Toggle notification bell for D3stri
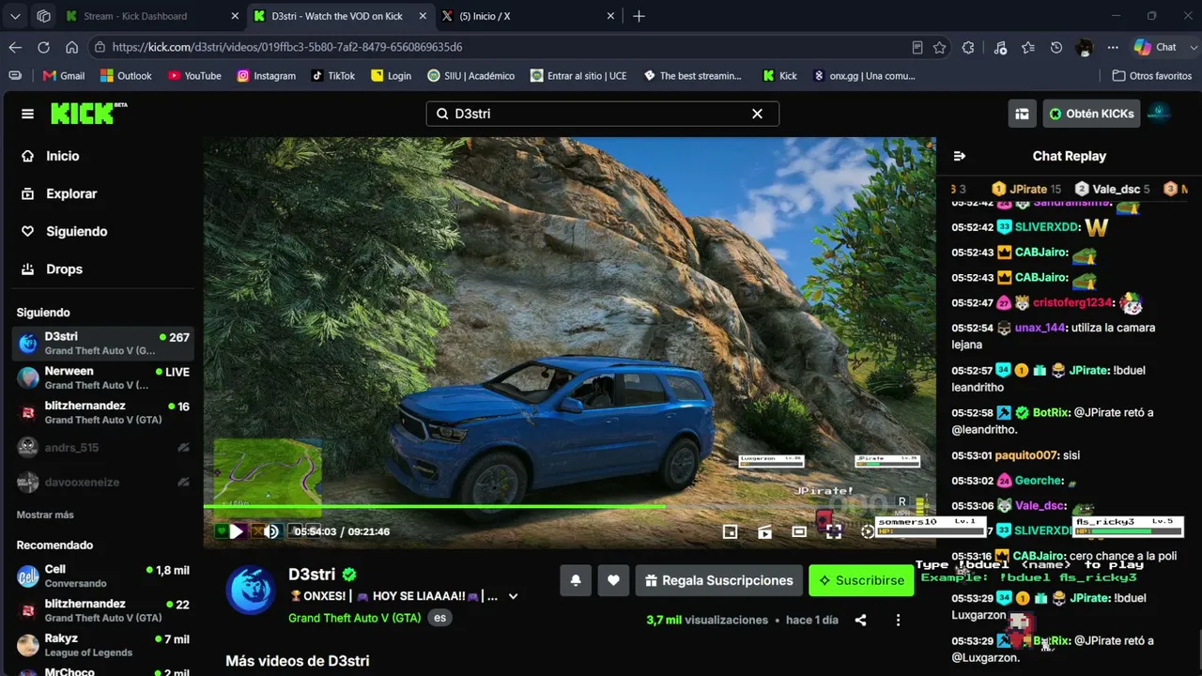The image size is (1202, 676). (x=576, y=580)
